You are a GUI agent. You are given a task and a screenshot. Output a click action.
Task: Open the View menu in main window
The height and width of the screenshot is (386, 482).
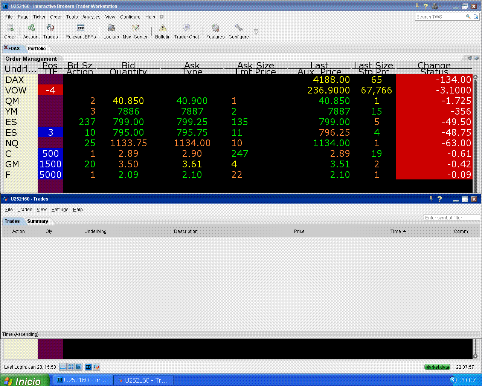pyautogui.click(x=110, y=17)
